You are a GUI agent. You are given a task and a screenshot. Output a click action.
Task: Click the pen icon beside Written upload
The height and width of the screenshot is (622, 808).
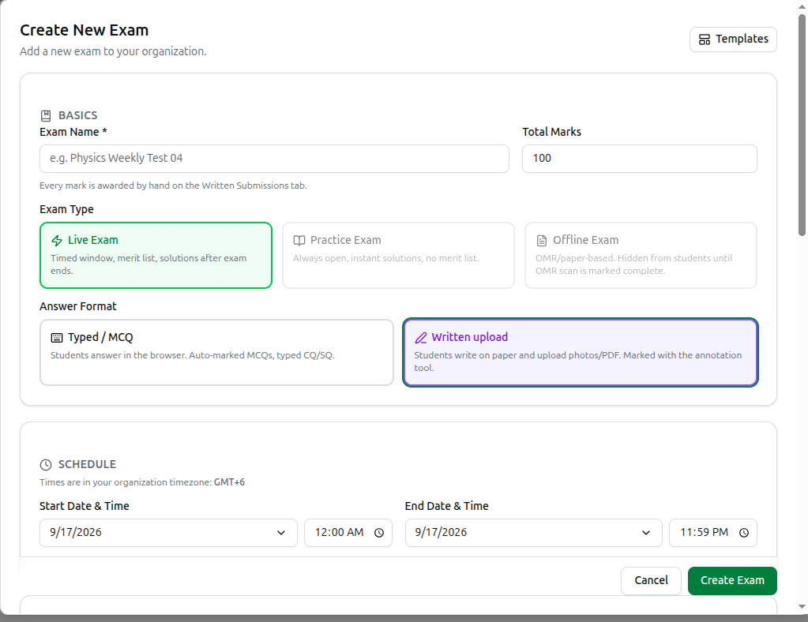coord(420,338)
